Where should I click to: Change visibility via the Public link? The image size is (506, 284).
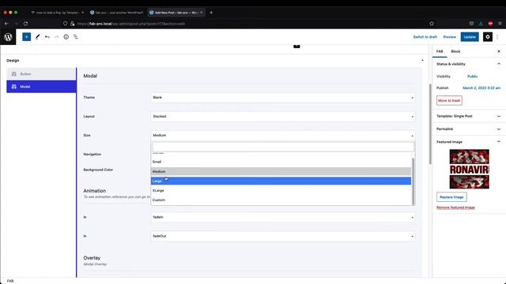[473, 77]
